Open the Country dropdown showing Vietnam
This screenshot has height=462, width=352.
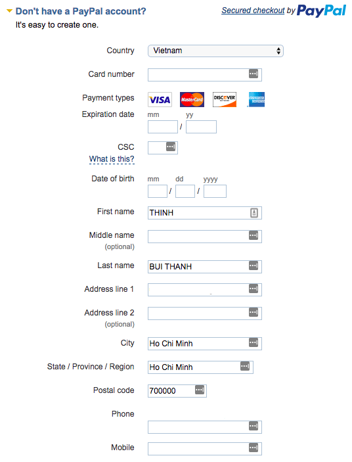pyautogui.click(x=215, y=51)
